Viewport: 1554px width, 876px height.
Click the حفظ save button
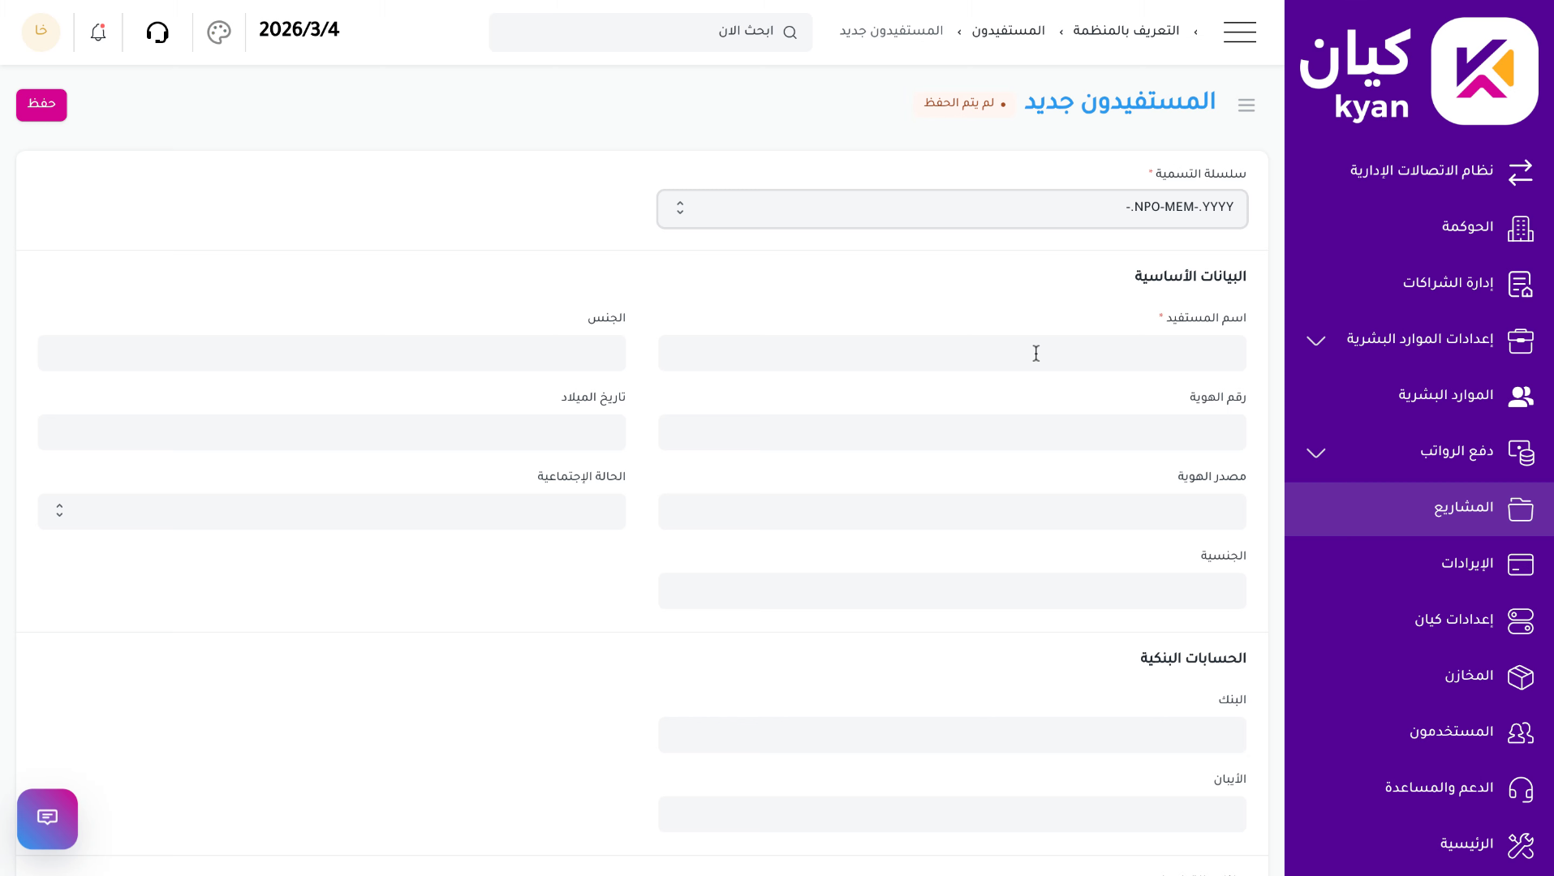pyautogui.click(x=41, y=105)
